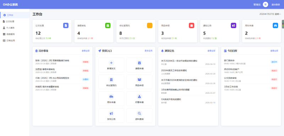This screenshot has height=136, width=284.
Task: Click the 进行中 badge on 部门周例会
Action: [x=274, y=62]
